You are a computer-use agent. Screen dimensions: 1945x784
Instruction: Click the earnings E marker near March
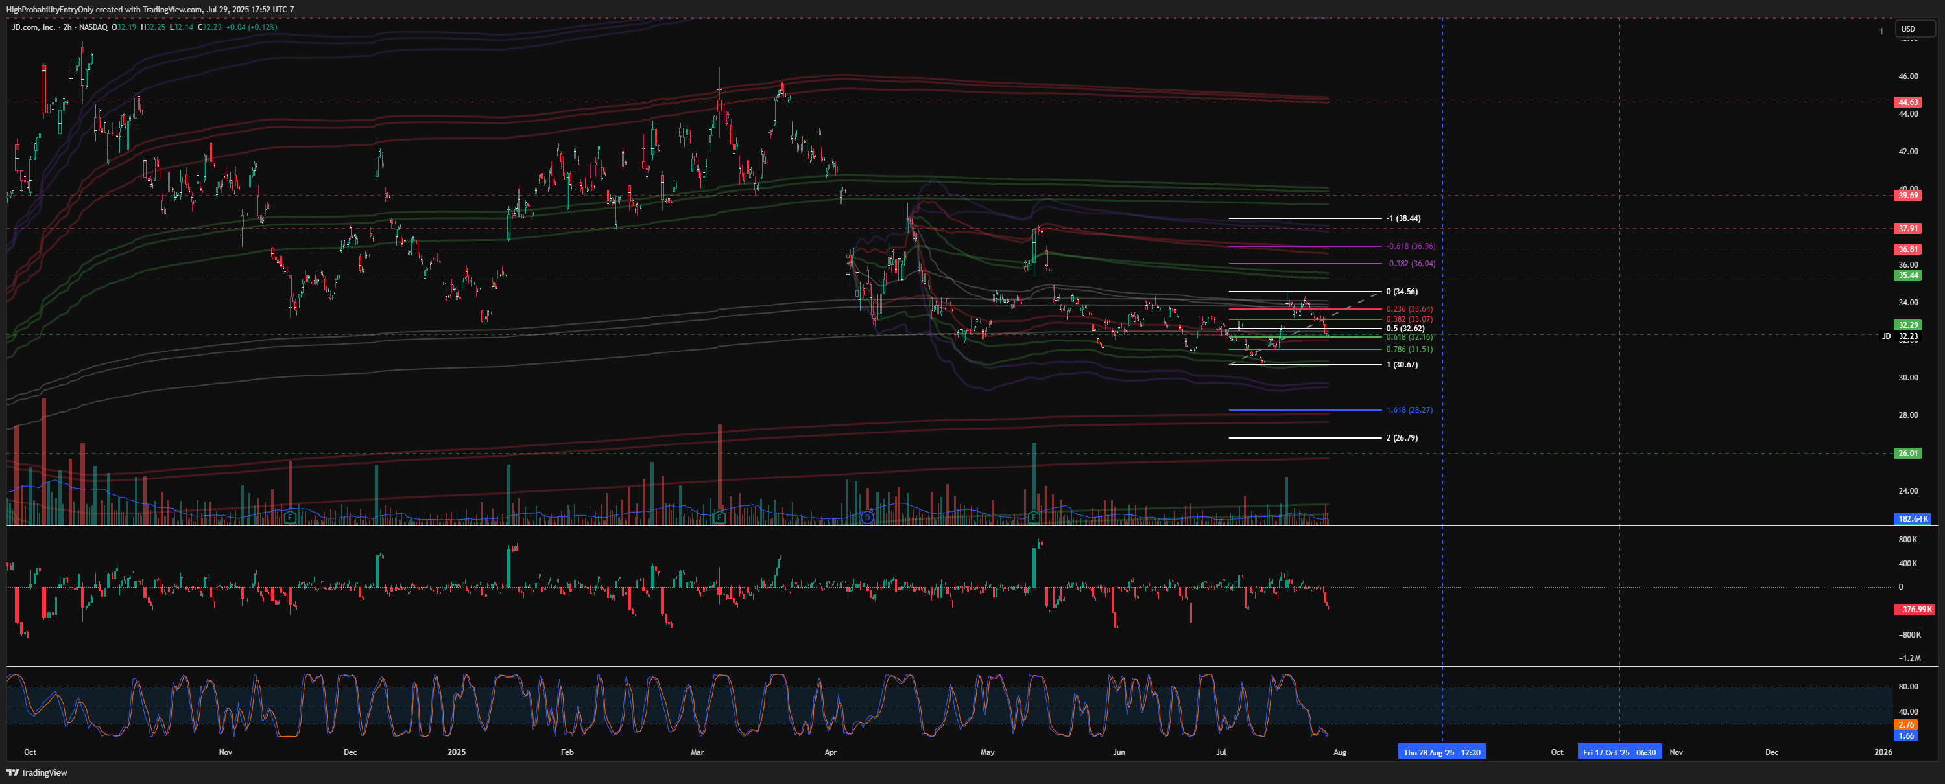719,517
